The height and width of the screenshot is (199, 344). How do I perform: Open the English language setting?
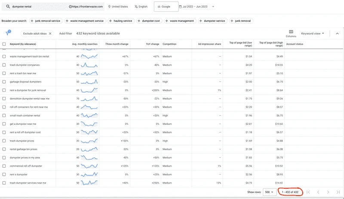pyautogui.click(x=141, y=7)
